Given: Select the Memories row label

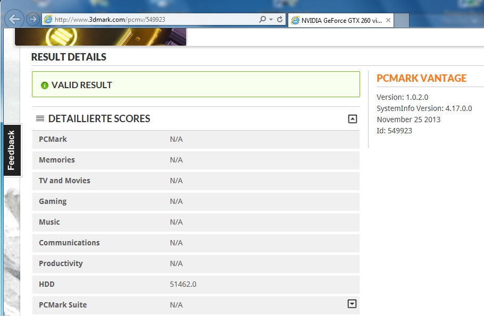Looking at the screenshot, I should (x=57, y=160).
